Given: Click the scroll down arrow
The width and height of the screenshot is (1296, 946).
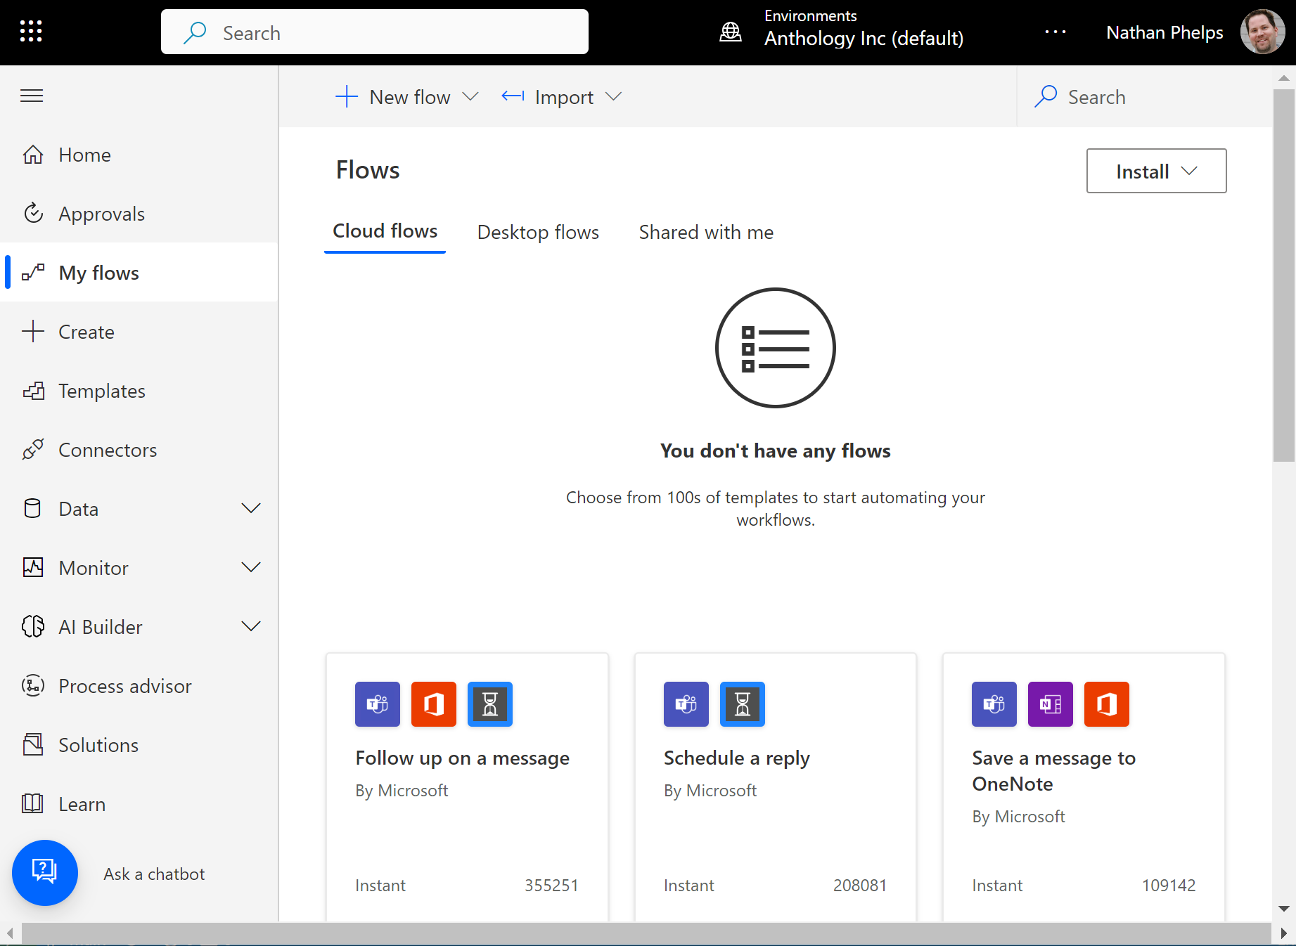Looking at the screenshot, I should click(x=1284, y=909).
